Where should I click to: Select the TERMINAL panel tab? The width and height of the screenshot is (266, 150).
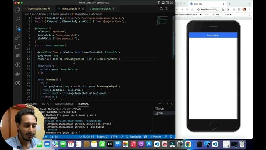coord(83,104)
